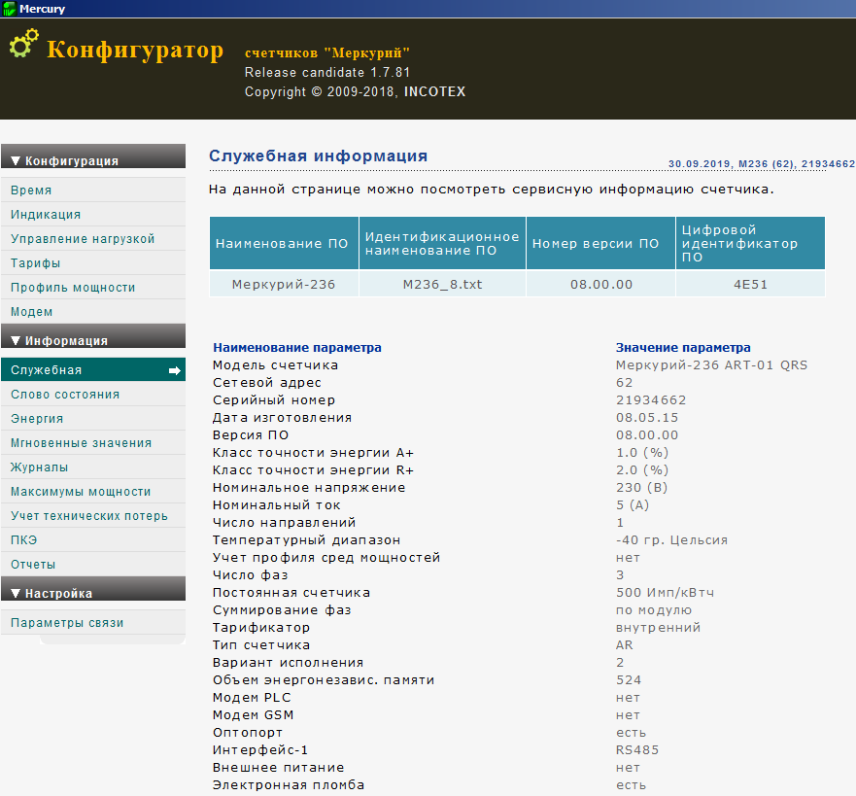Open the ПКЭ page
This screenshot has width=856, height=796.
pyautogui.click(x=93, y=540)
